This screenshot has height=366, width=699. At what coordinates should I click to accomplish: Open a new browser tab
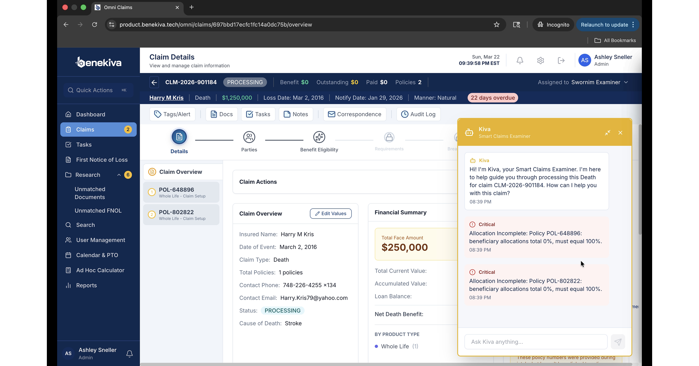pos(192,7)
